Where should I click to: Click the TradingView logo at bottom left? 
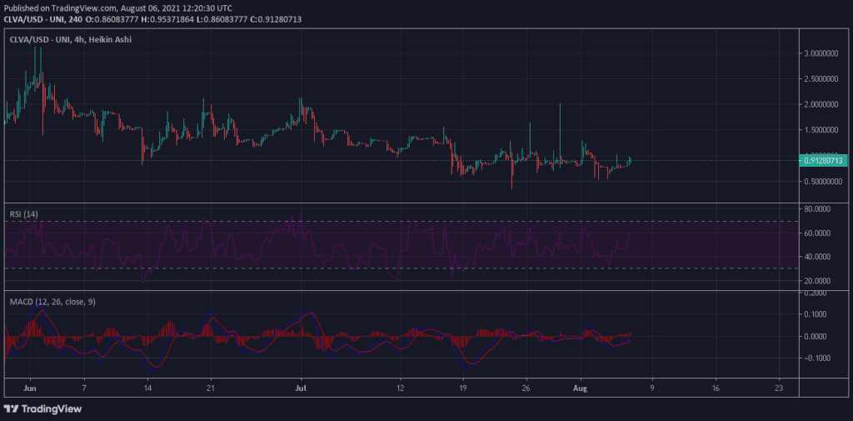[42, 408]
